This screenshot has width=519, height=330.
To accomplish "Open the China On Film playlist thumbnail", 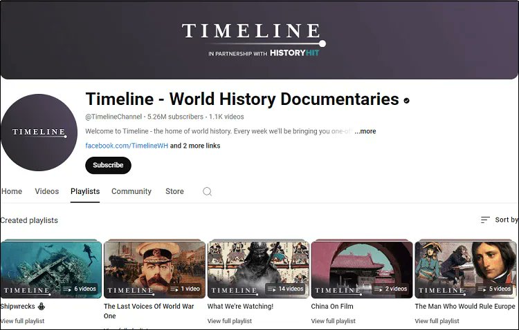I will point(362,269).
